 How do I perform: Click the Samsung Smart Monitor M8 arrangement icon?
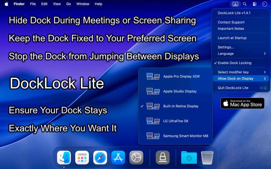153,136
